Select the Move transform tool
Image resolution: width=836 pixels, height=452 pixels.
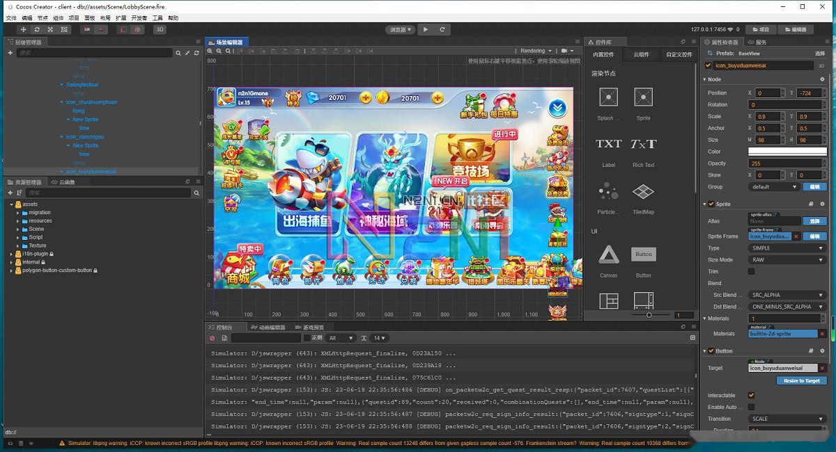pyautogui.click(x=23, y=30)
